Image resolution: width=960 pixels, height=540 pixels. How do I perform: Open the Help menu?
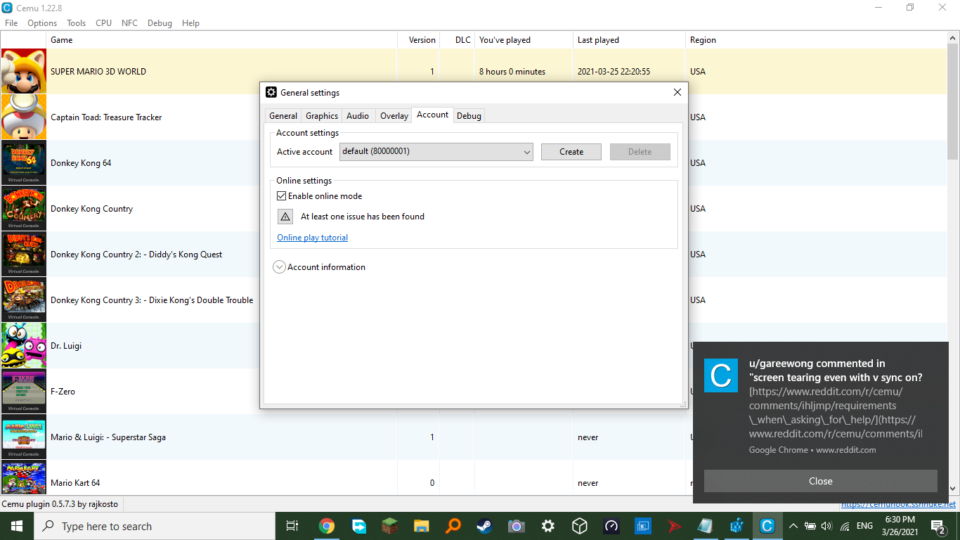(x=190, y=23)
